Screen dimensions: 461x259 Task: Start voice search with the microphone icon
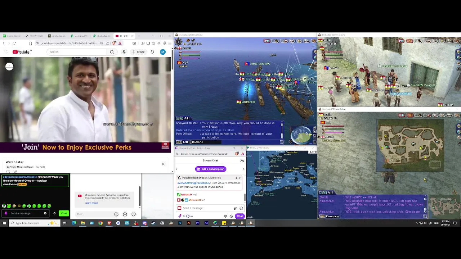124,52
